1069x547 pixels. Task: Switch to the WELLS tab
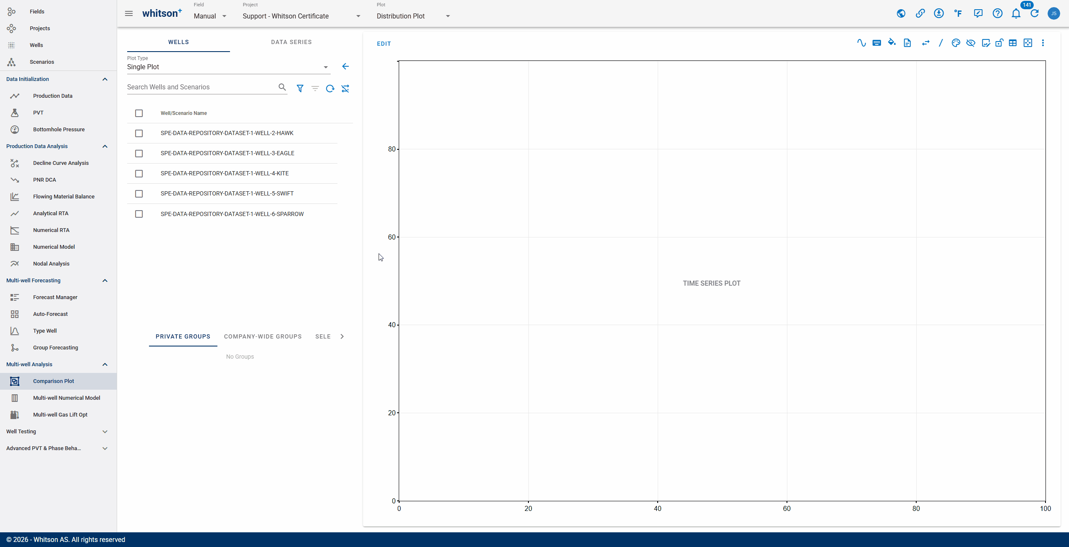(178, 42)
